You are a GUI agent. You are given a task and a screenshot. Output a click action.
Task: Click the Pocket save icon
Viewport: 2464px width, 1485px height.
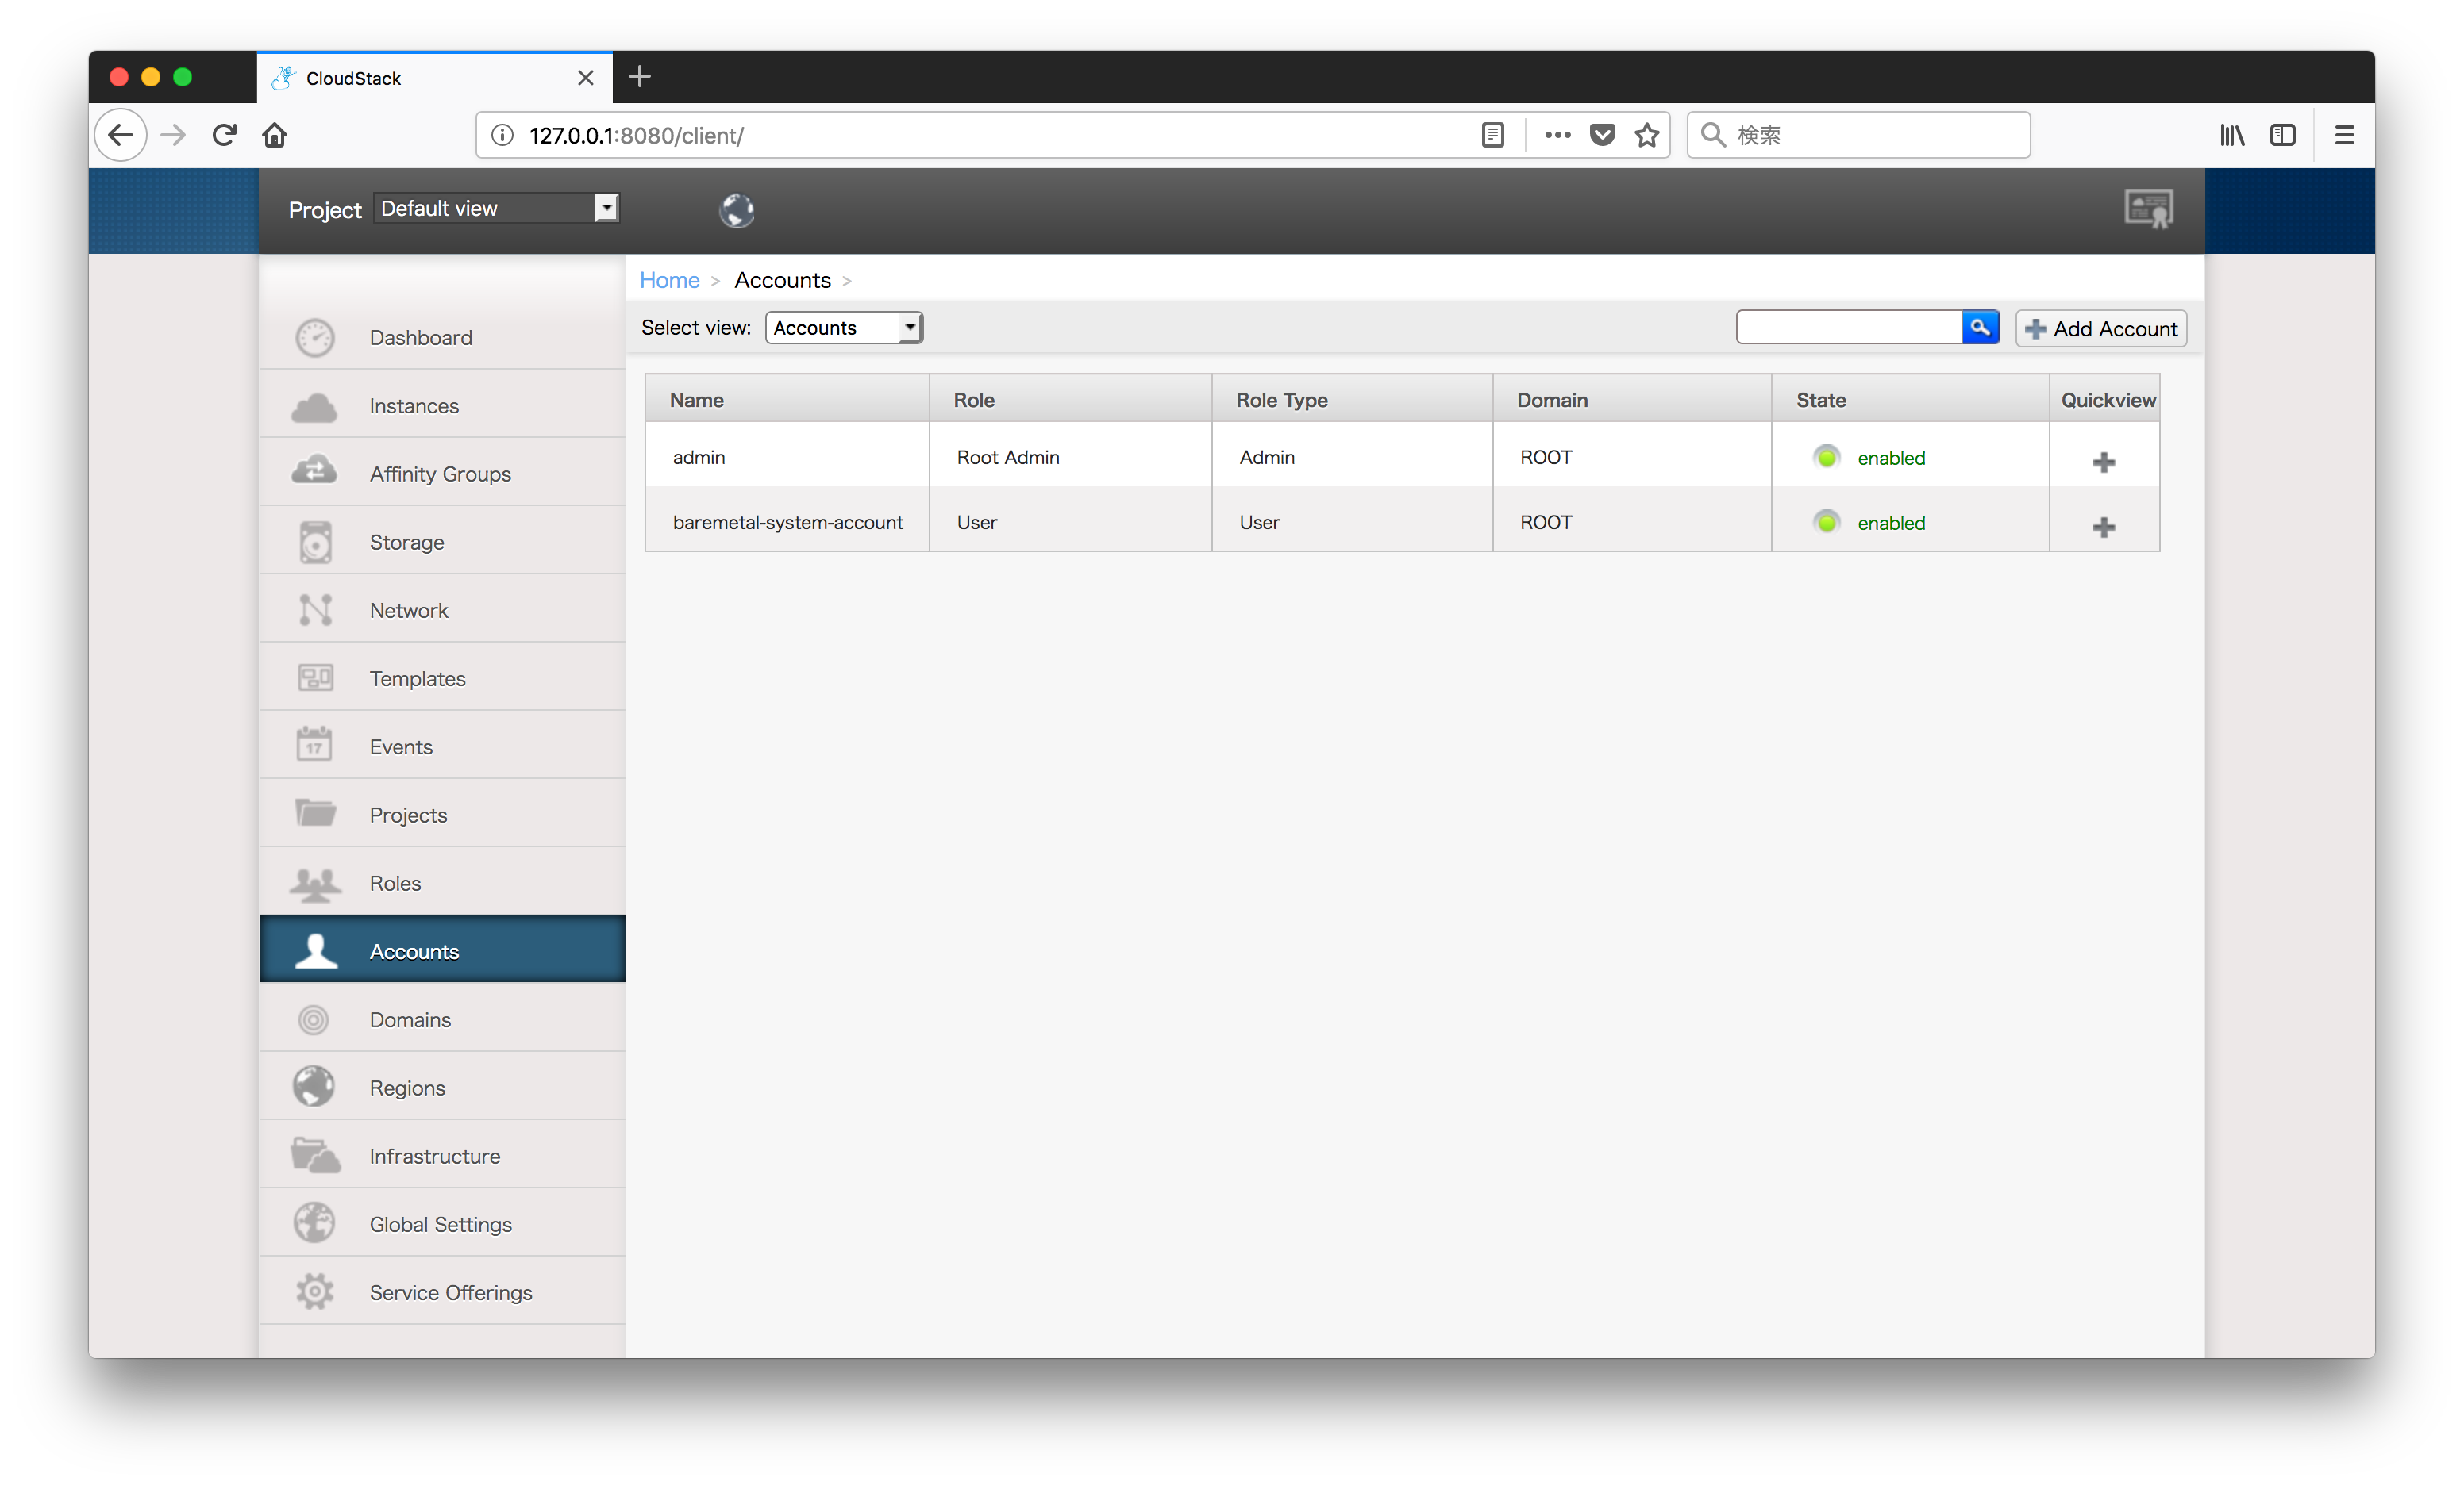tap(1602, 135)
